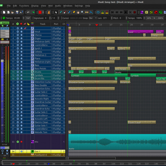
Task: Open the Edit menu
Action: (15, 6)
